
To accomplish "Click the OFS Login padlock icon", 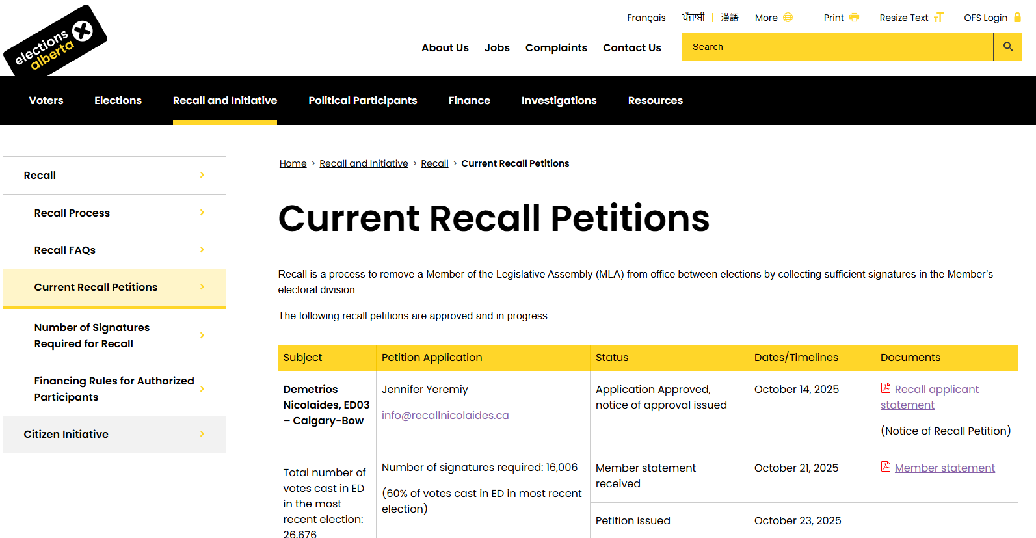I will click(x=1017, y=18).
